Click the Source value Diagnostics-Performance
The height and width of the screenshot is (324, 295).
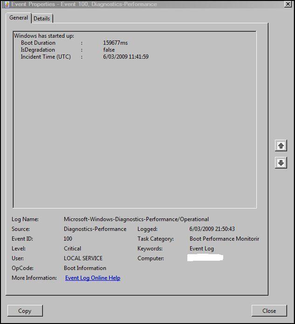coord(95,229)
